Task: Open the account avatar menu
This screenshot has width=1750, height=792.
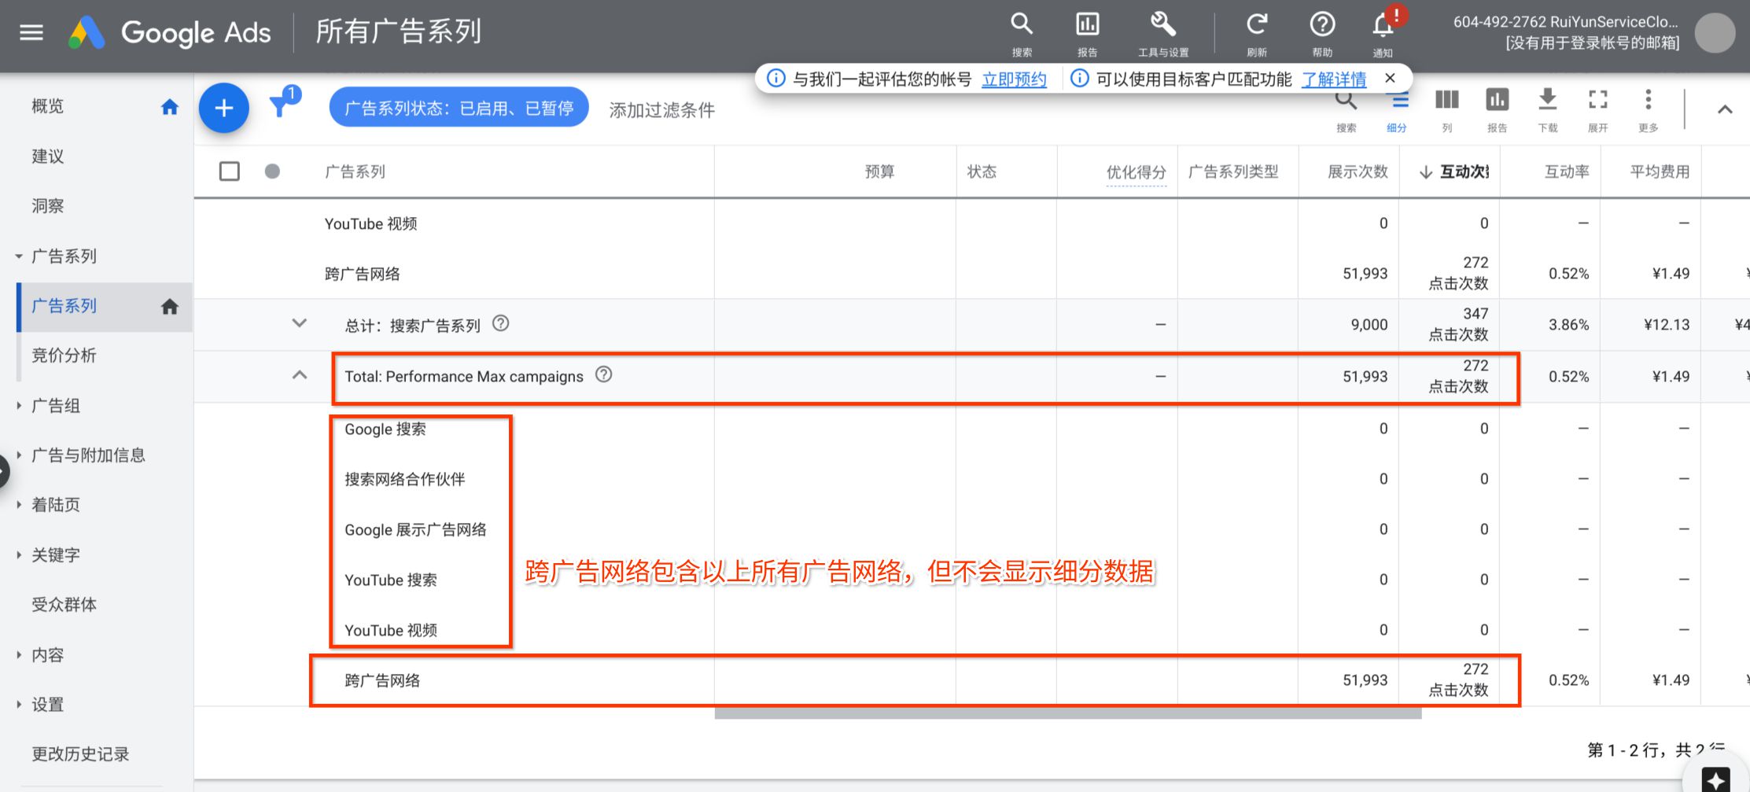Action: click(1715, 32)
